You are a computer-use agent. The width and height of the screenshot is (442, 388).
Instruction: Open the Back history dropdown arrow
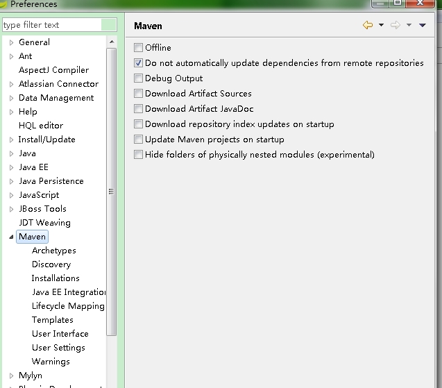pyautogui.click(x=381, y=25)
